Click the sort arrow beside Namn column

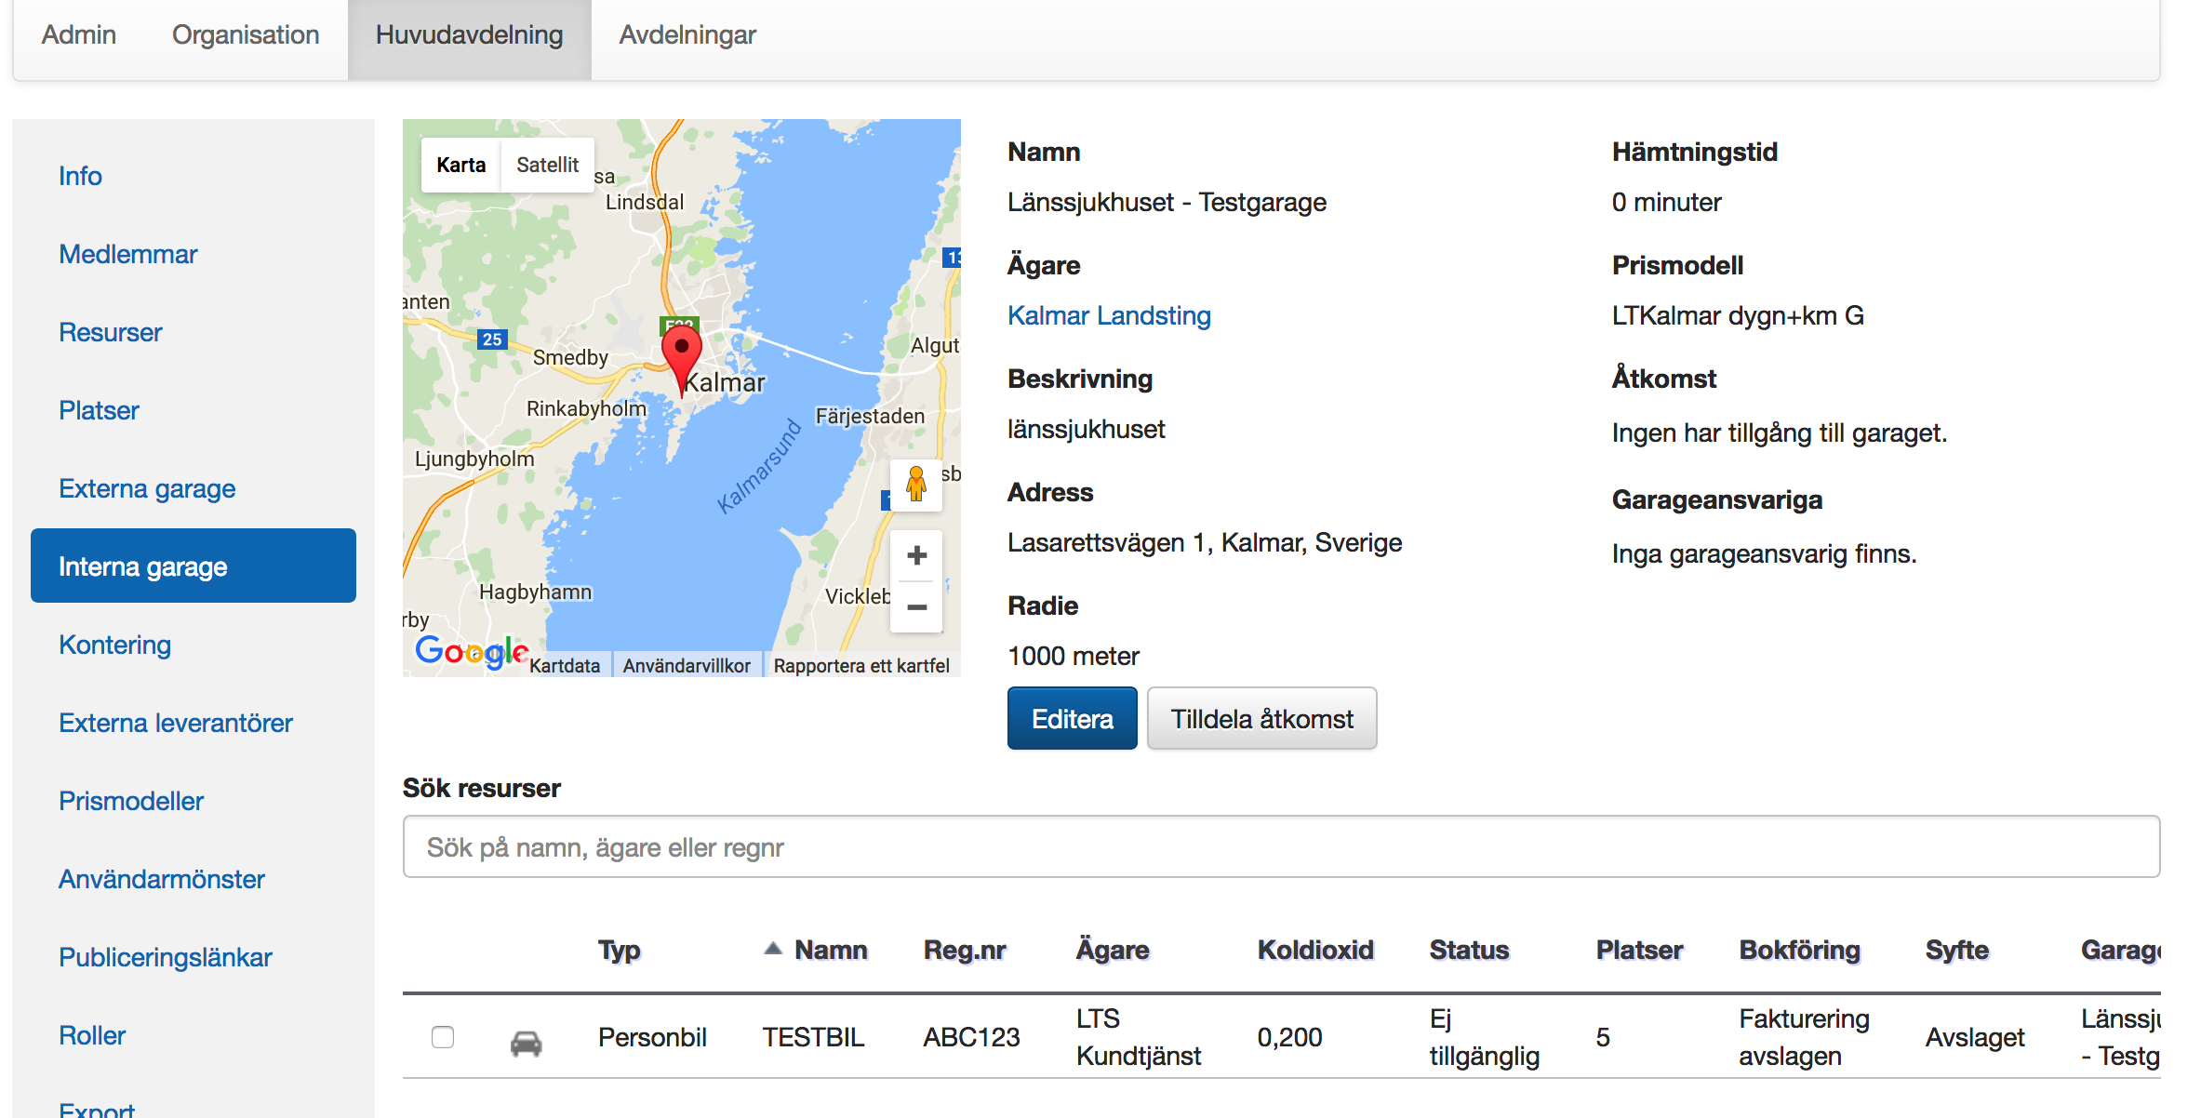click(x=772, y=949)
